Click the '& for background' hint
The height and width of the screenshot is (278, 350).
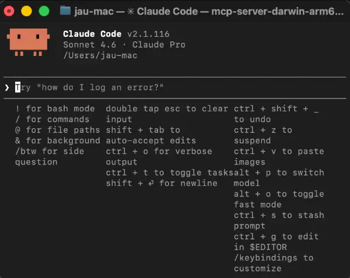58,141
